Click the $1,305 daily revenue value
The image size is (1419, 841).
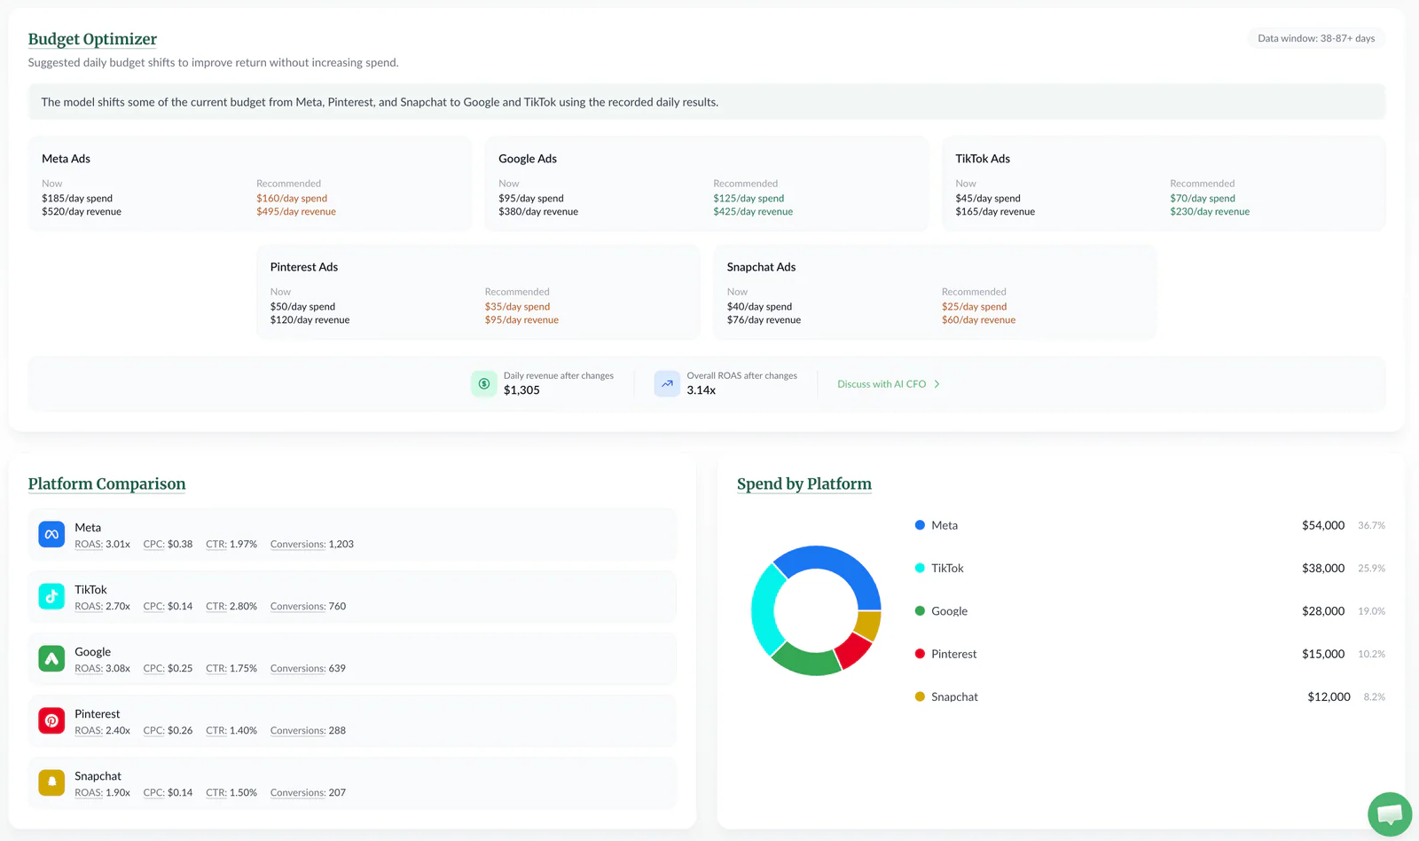[521, 390]
